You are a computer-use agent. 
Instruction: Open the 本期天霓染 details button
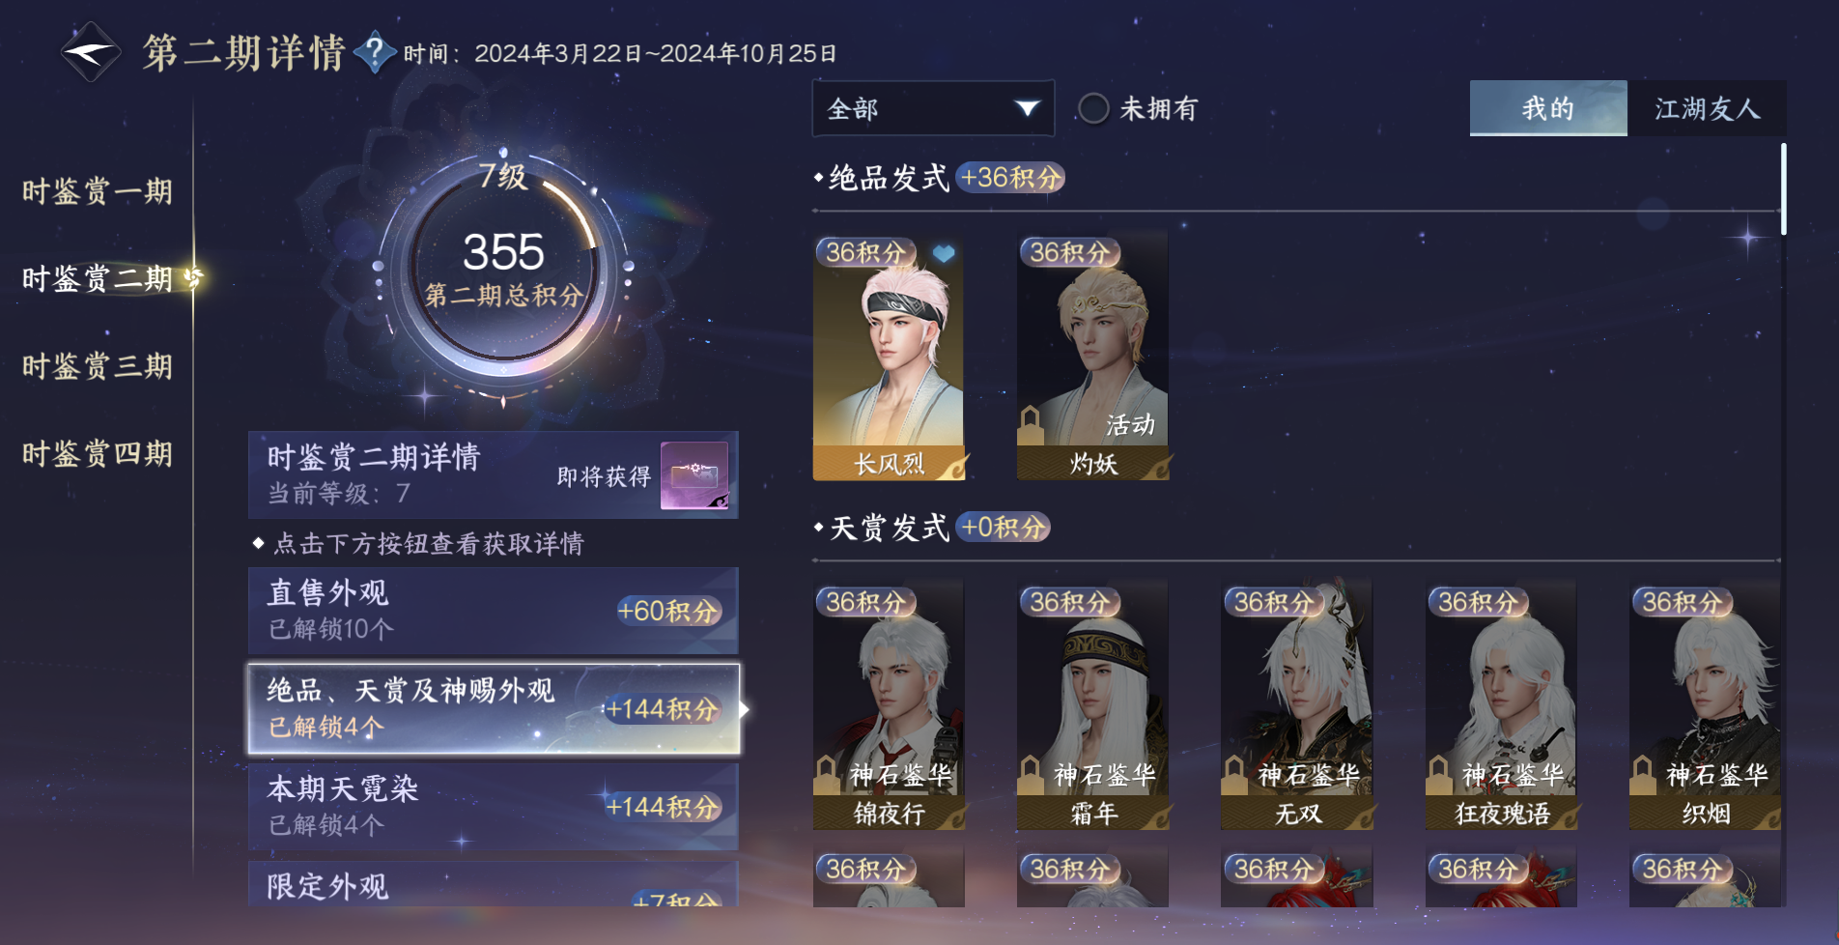point(494,807)
